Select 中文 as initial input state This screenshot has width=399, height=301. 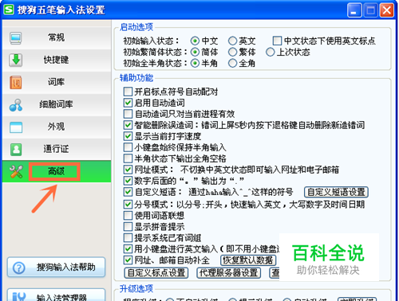tap(195, 41)
